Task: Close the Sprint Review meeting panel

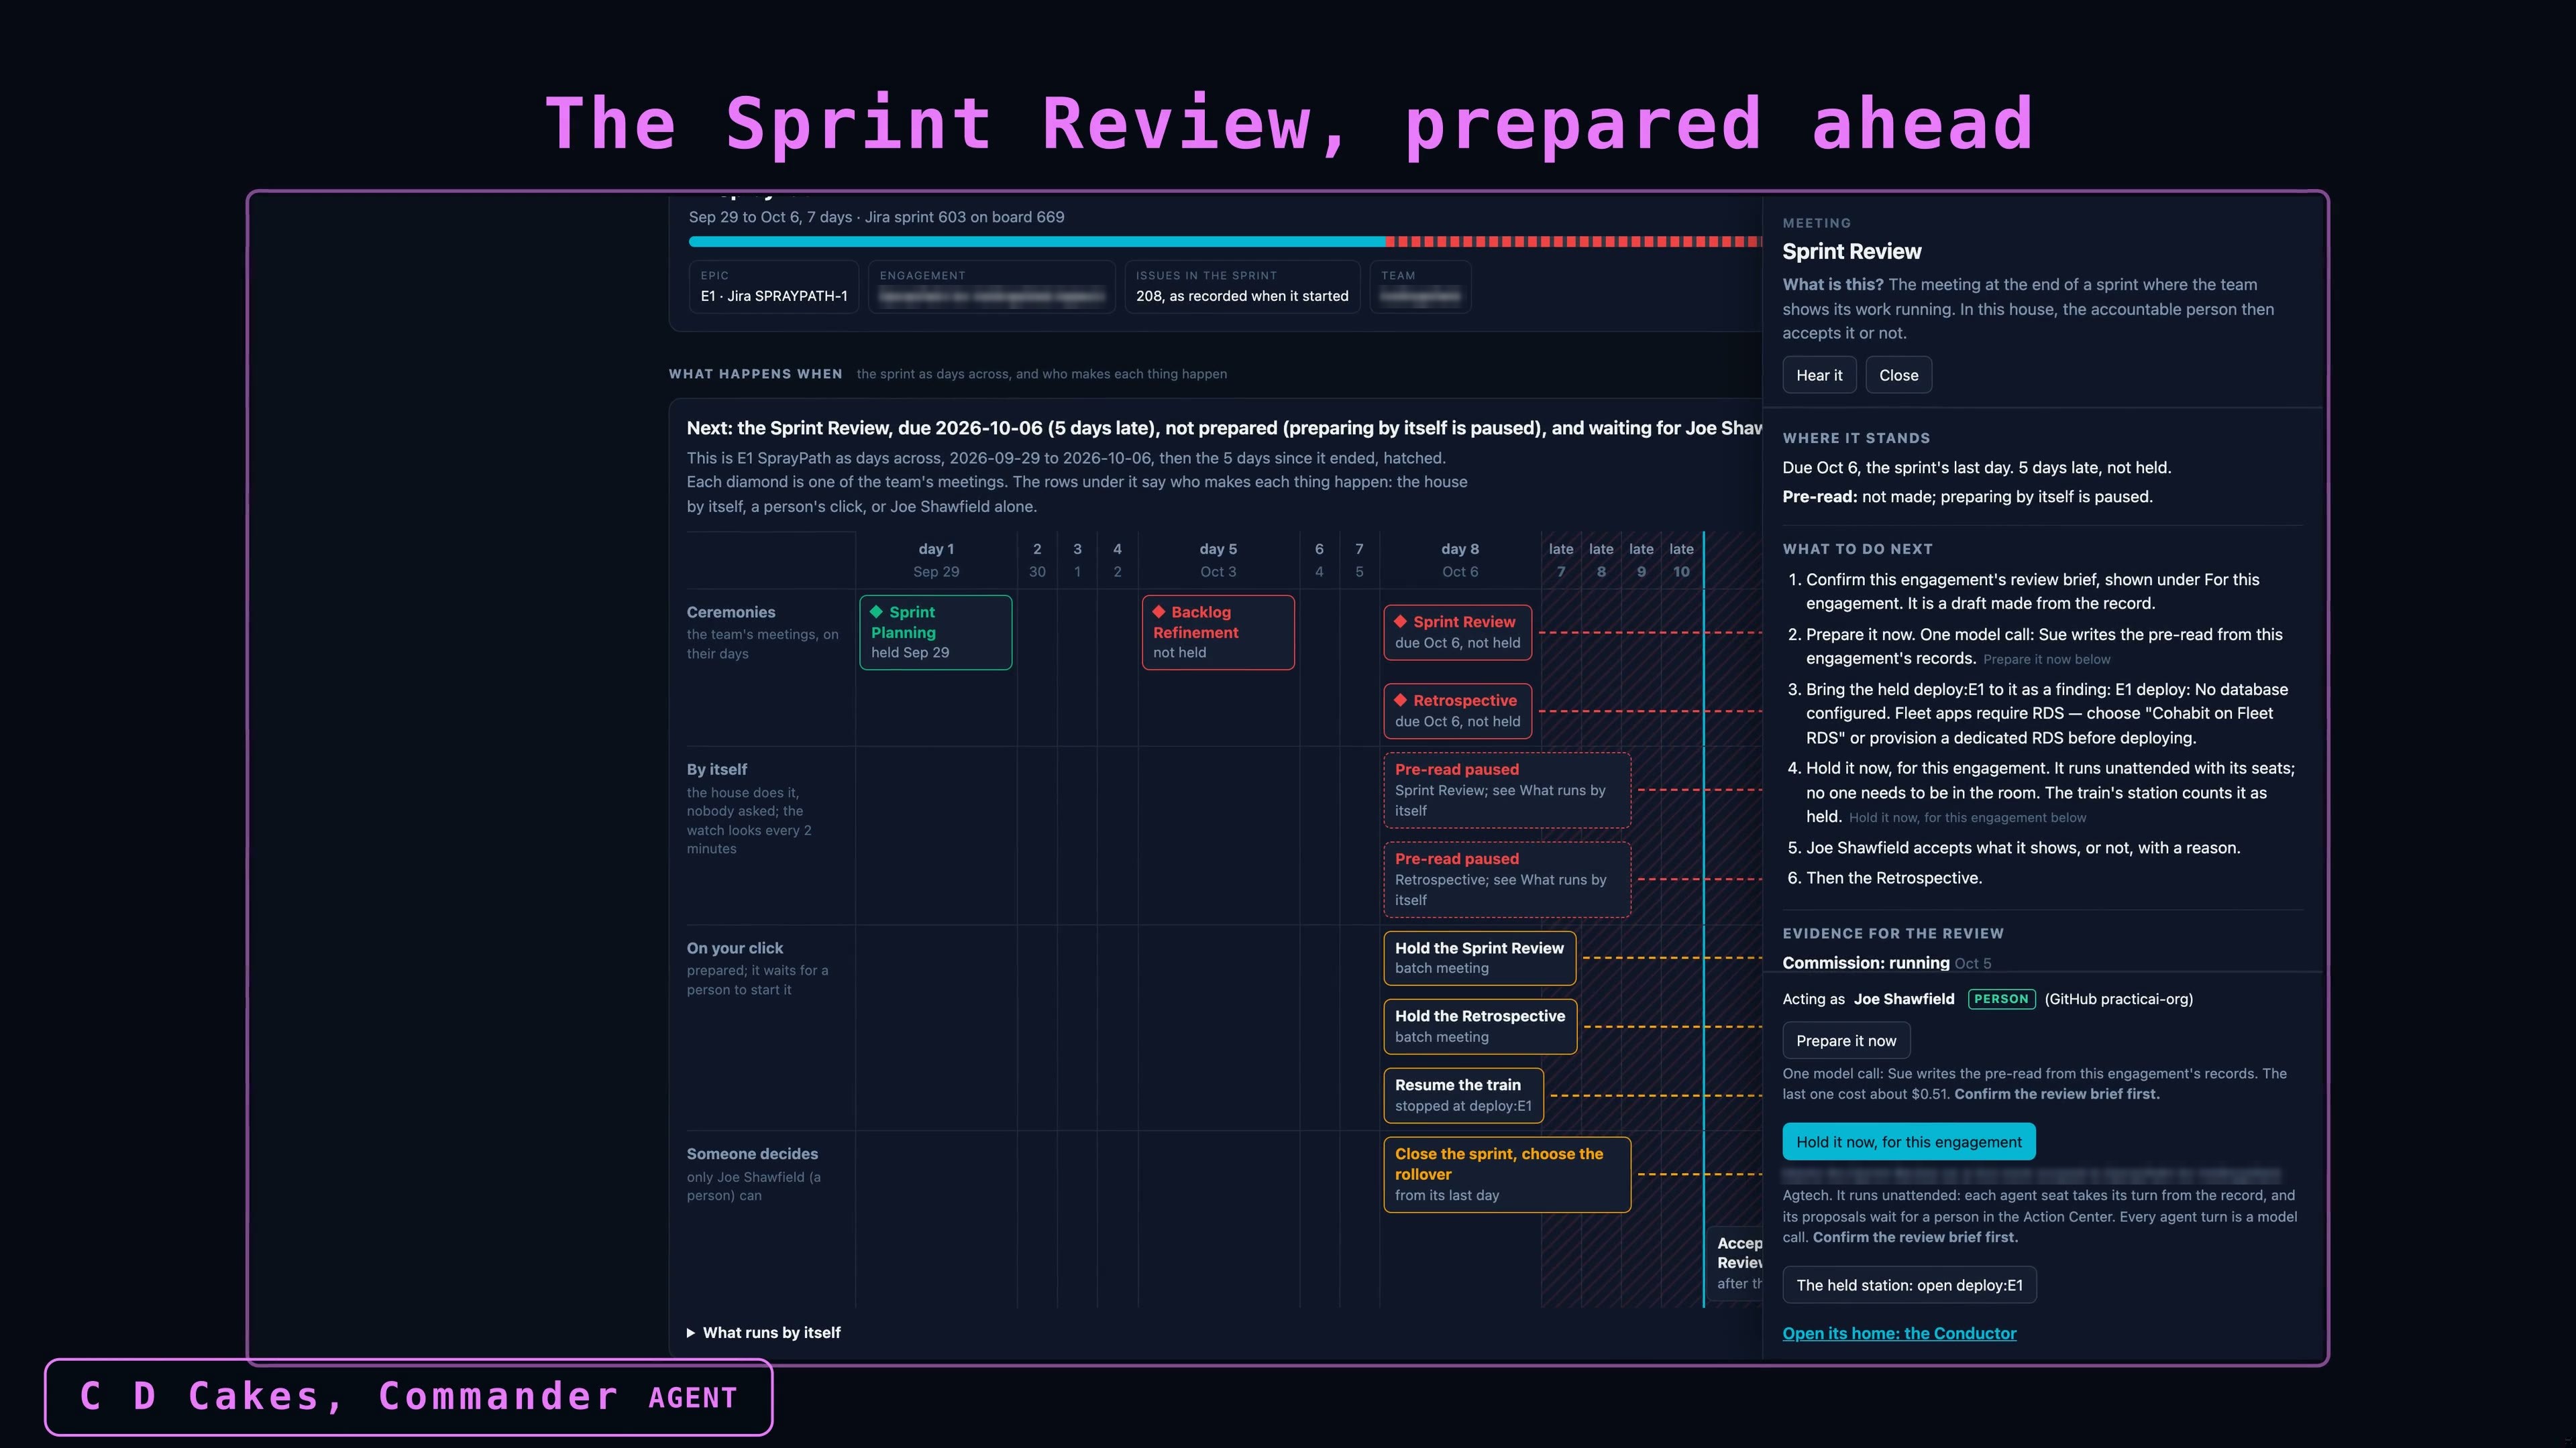Action: tap(1898, 375)
